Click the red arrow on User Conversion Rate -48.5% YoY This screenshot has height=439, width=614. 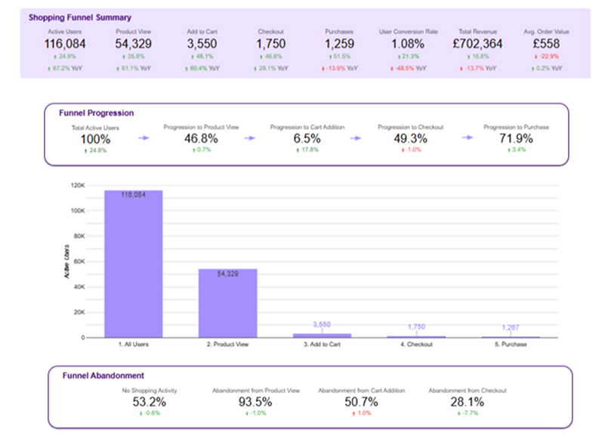click(x=393, y=67)
